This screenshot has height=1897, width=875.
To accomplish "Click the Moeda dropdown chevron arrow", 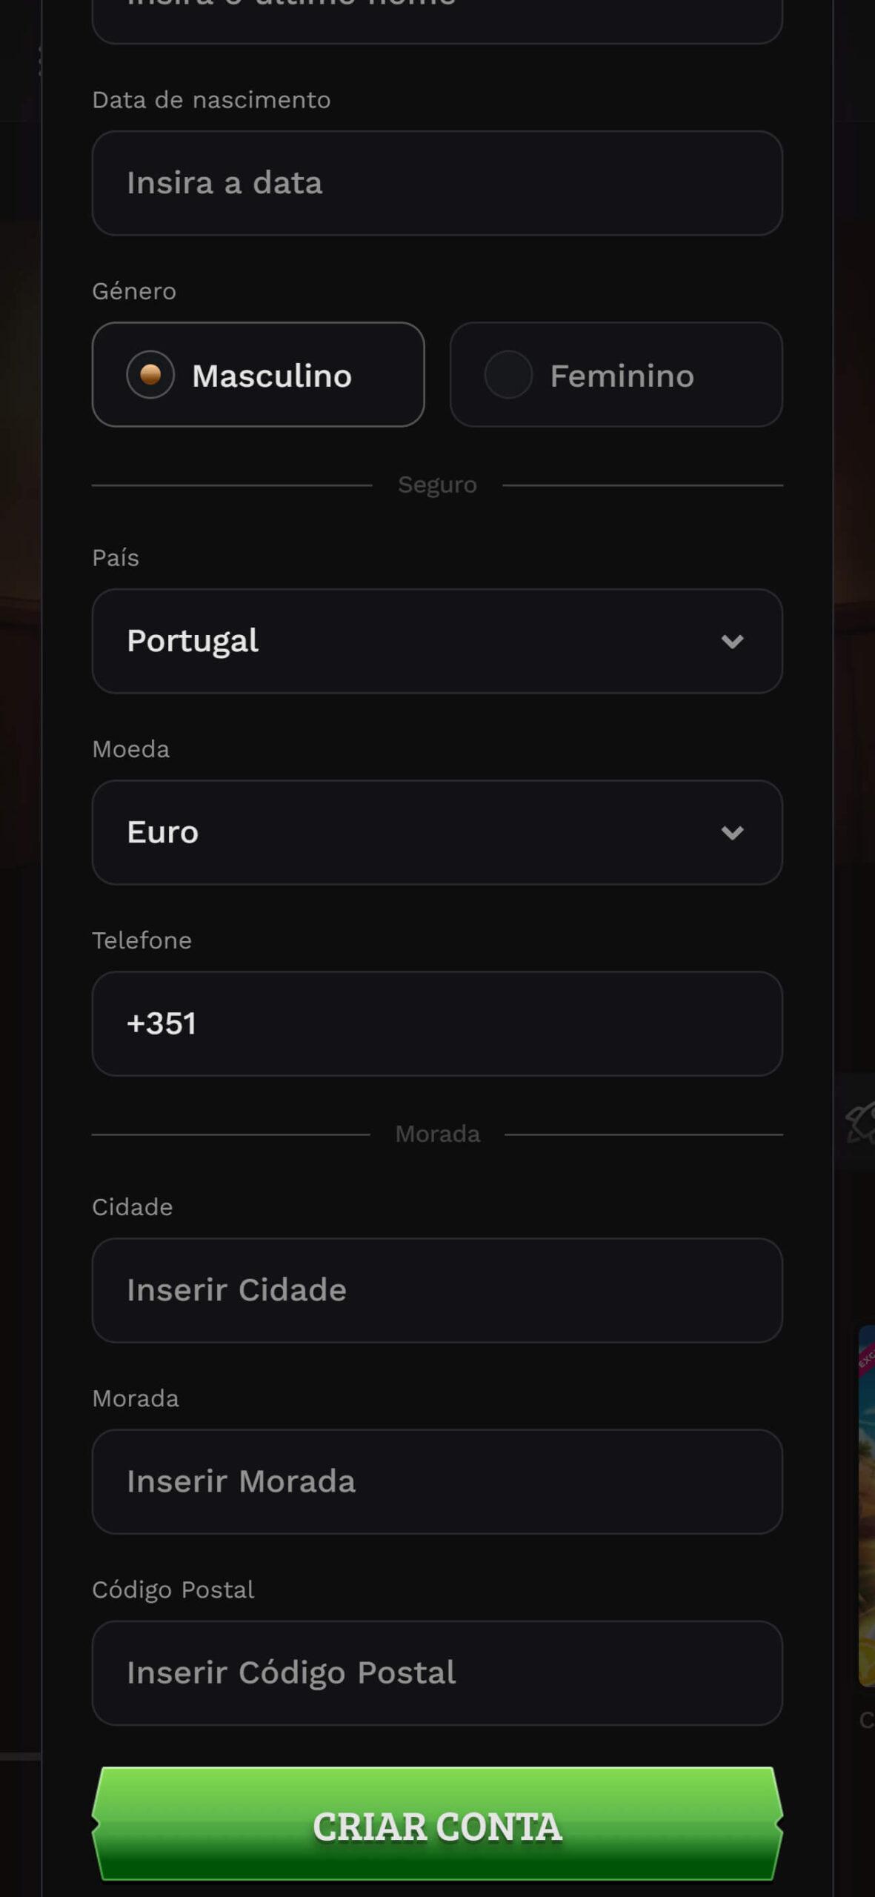I will click(732, 833).
